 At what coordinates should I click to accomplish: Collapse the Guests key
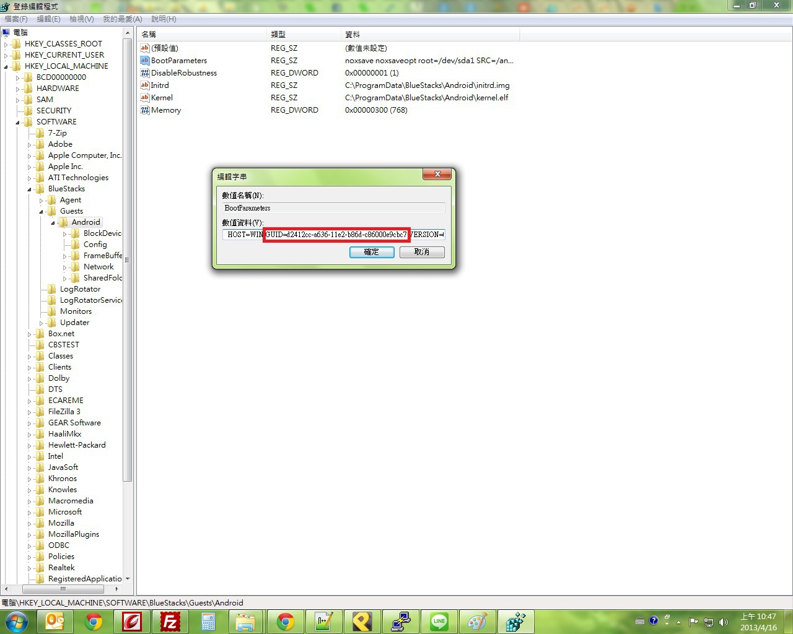coord(42,211)
